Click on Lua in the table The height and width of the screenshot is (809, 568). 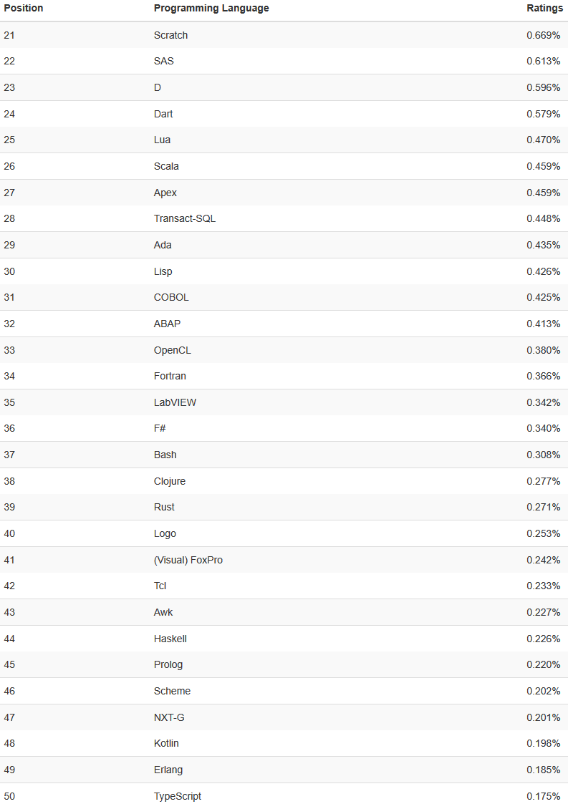click(x=162, y=140)
